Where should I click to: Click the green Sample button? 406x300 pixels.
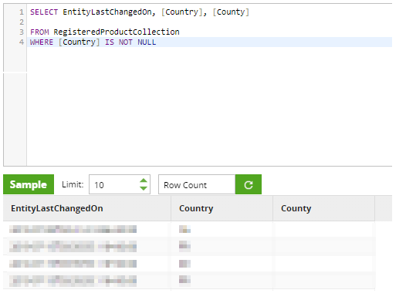pos(29,184)
